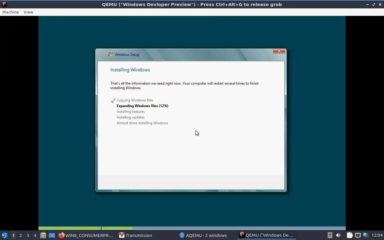Click the green checkmark beside Copying Windows files

(x=113, y=100)
